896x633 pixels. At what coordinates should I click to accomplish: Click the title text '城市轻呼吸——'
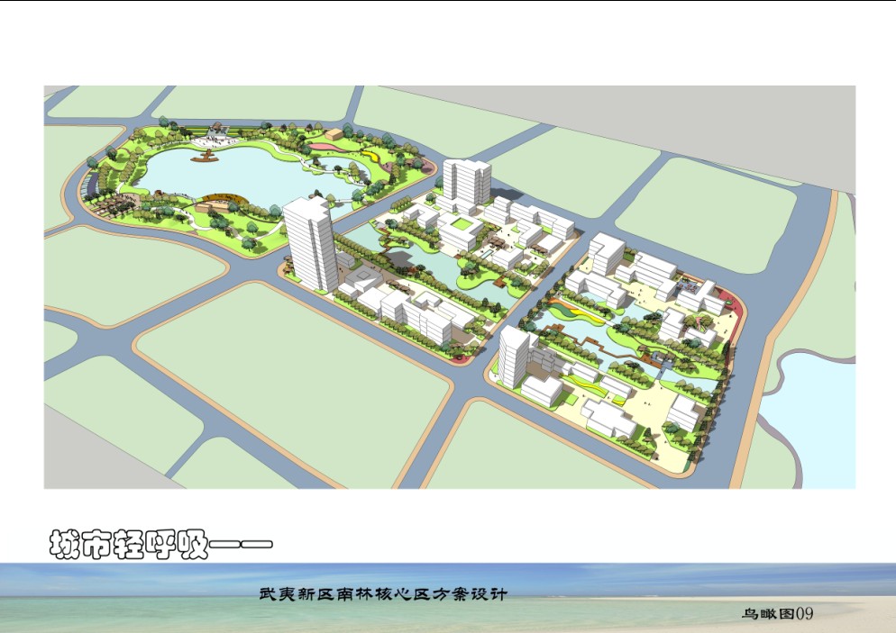[x=161, y=544]
